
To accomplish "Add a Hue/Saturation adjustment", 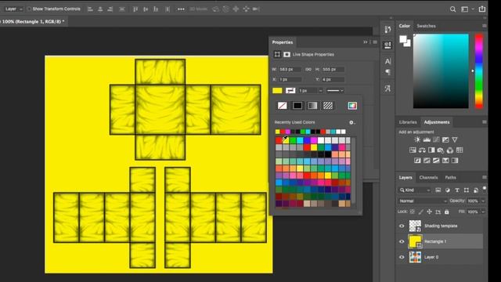I will [x=413, y=150].
